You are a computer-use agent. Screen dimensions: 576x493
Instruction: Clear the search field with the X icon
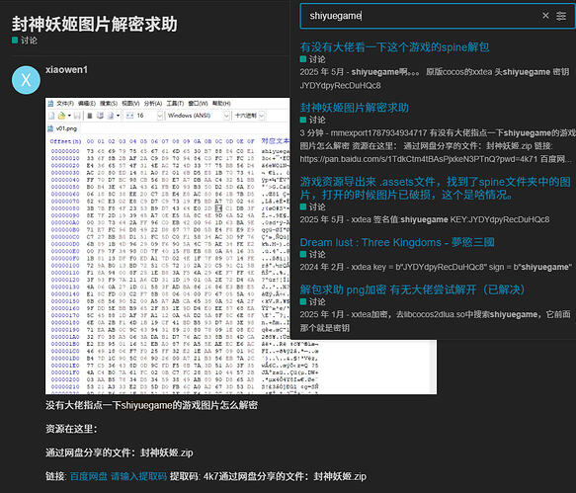(x=545, y=16)
